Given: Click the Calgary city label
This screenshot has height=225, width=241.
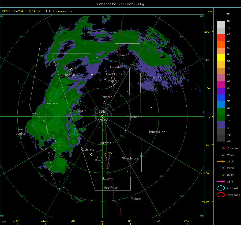Looking at the screenshot, I should (104, 157).
